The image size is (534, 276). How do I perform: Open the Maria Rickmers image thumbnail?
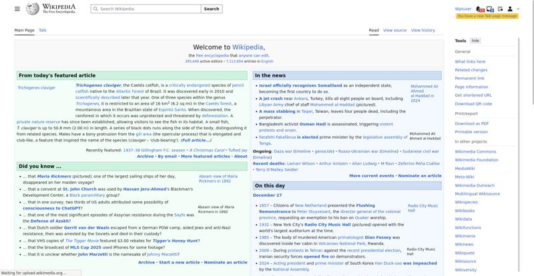click(x=216, y=179)
